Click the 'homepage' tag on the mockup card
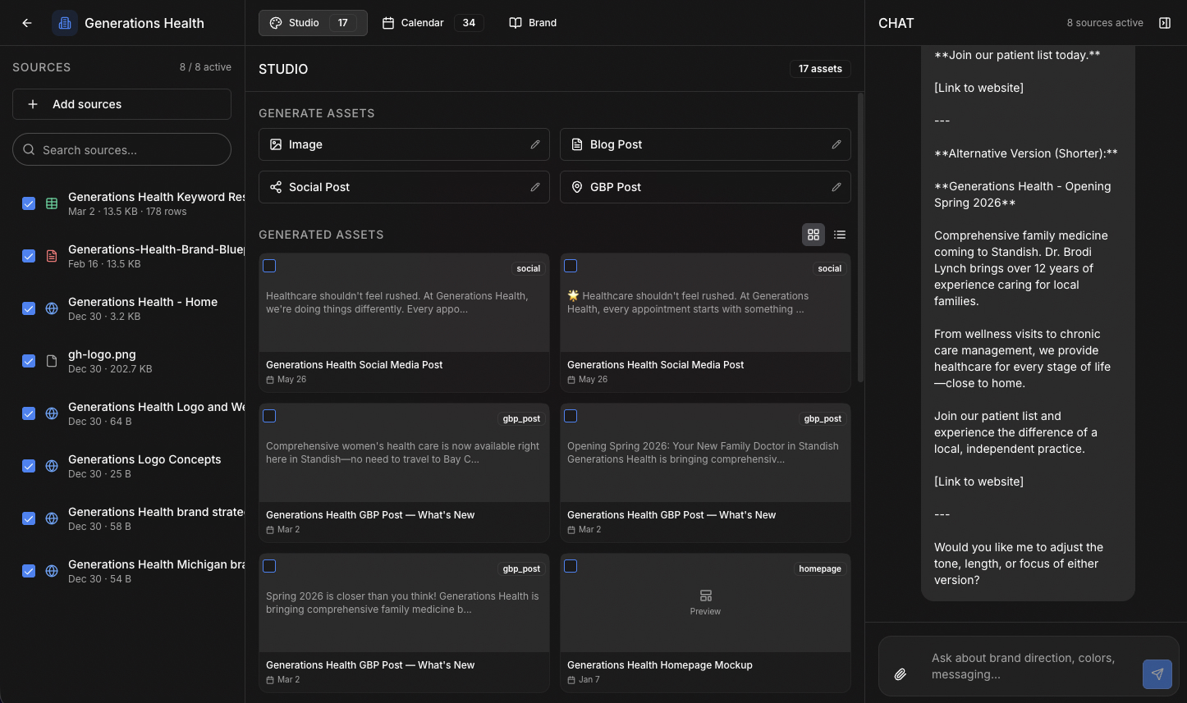The image size is (1187, 703). [x=820, y=568]
